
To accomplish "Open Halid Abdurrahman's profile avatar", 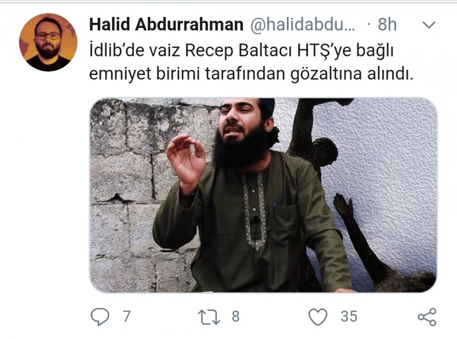I will tap(48, 42).
